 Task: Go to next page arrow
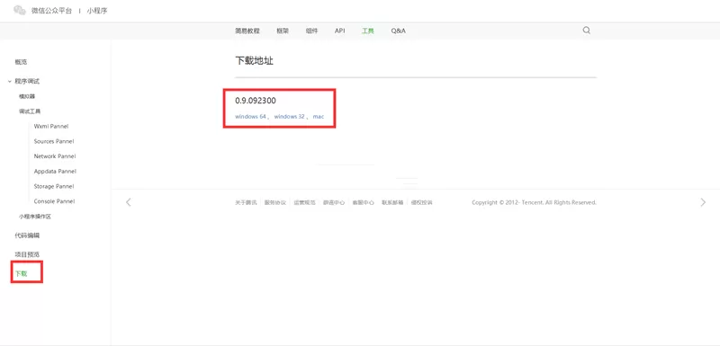pos(703,202)
